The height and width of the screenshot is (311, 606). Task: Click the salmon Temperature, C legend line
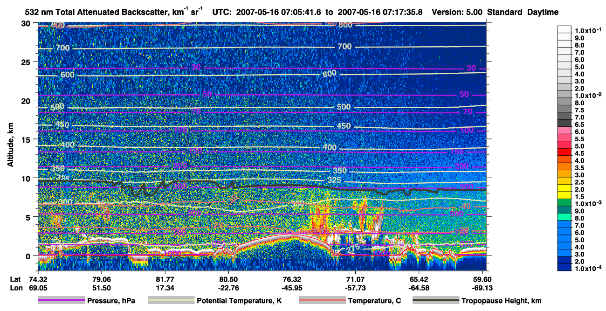coord(322,301)
